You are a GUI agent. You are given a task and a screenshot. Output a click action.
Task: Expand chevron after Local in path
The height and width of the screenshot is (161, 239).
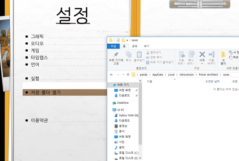pos(177,75)
